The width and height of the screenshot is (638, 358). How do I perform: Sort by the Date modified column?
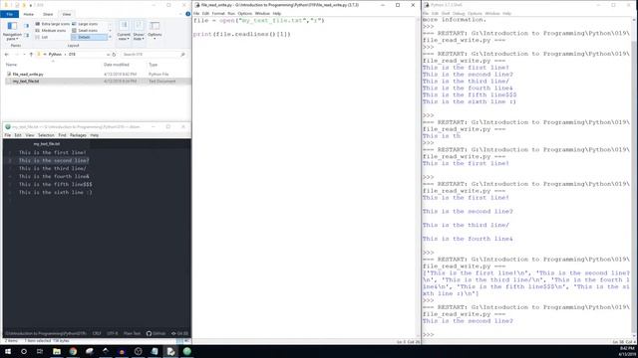click(x=117, y=65)
